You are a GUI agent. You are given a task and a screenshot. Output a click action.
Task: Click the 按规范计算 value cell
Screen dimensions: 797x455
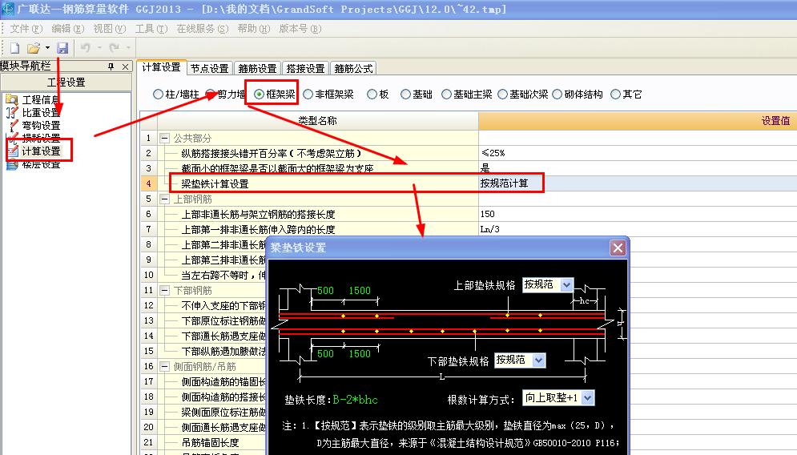pos(638,183)
